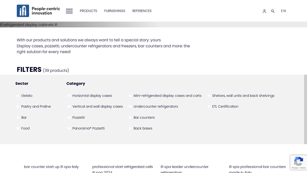The image size is (307, 173).
Task: Open the REFERENCES menu
Action: point(142,11)
